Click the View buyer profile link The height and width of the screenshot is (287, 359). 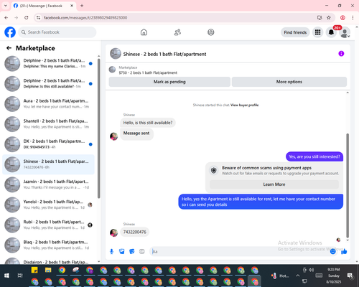[x=244, y=105]
